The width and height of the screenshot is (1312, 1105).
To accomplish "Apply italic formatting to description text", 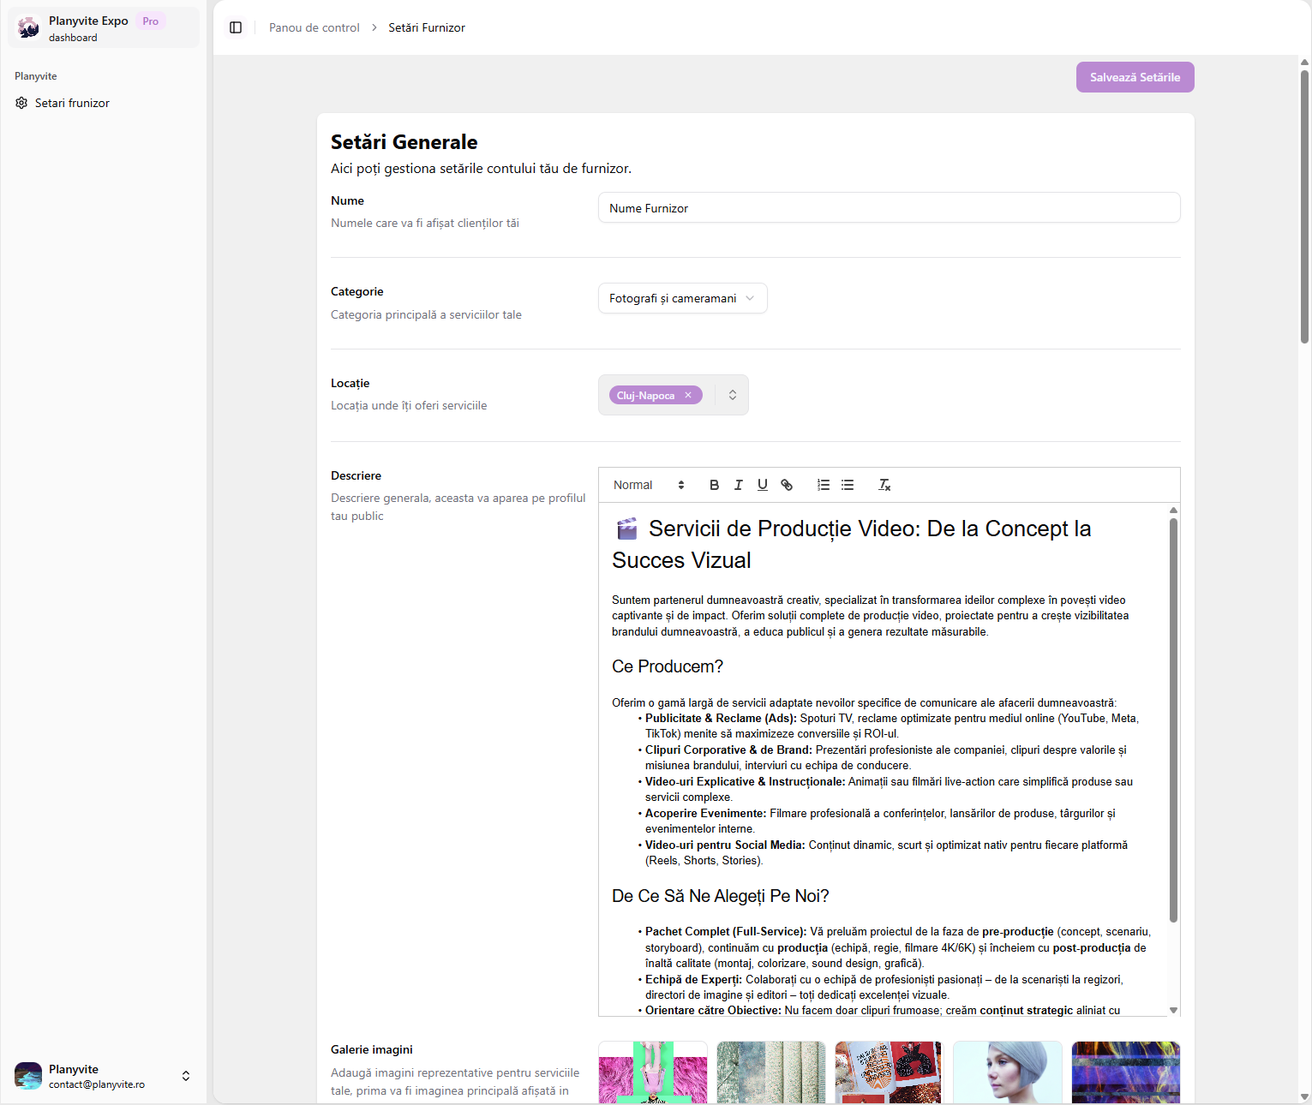I will coord(738,485).
